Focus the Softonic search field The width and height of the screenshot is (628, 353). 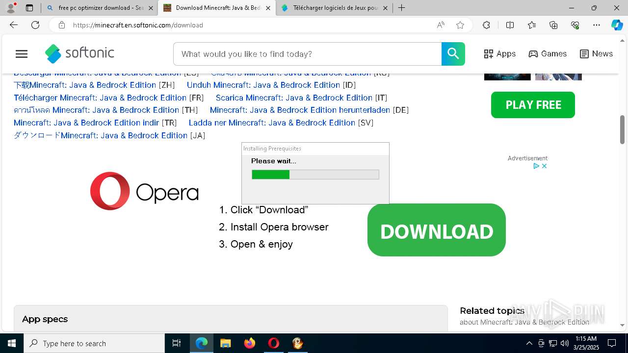[307, 54]
